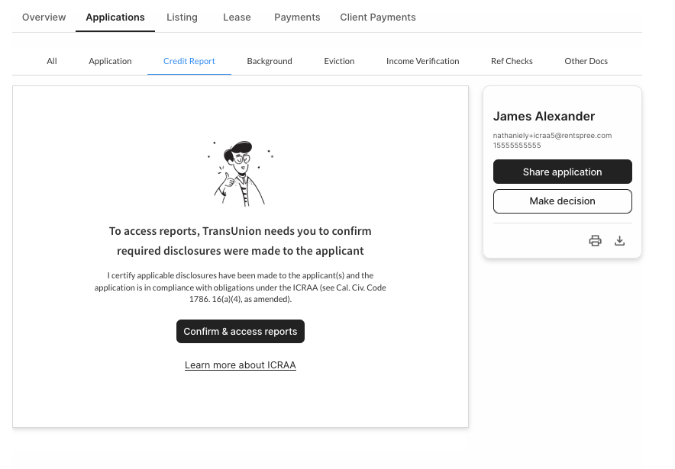Switch to Income Verification sub-tab
The image size is (675, 469).
(x=422, y=61)
